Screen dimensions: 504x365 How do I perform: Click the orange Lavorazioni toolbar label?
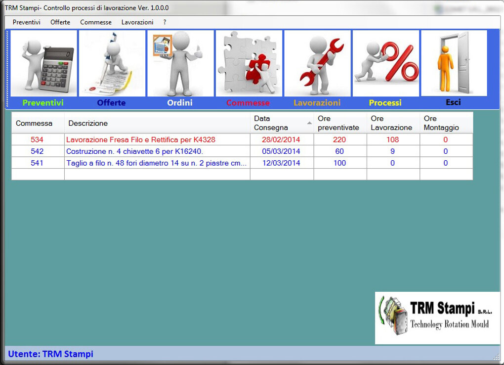317,103
